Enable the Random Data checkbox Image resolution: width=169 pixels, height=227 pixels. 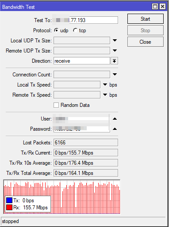(x=56, y=105)
